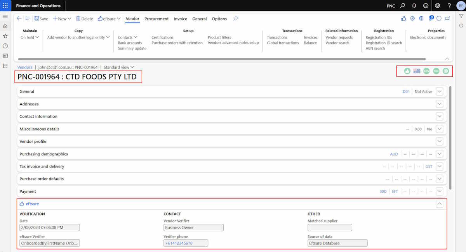
Task: Open the help question mark
Action: (449, 5)
